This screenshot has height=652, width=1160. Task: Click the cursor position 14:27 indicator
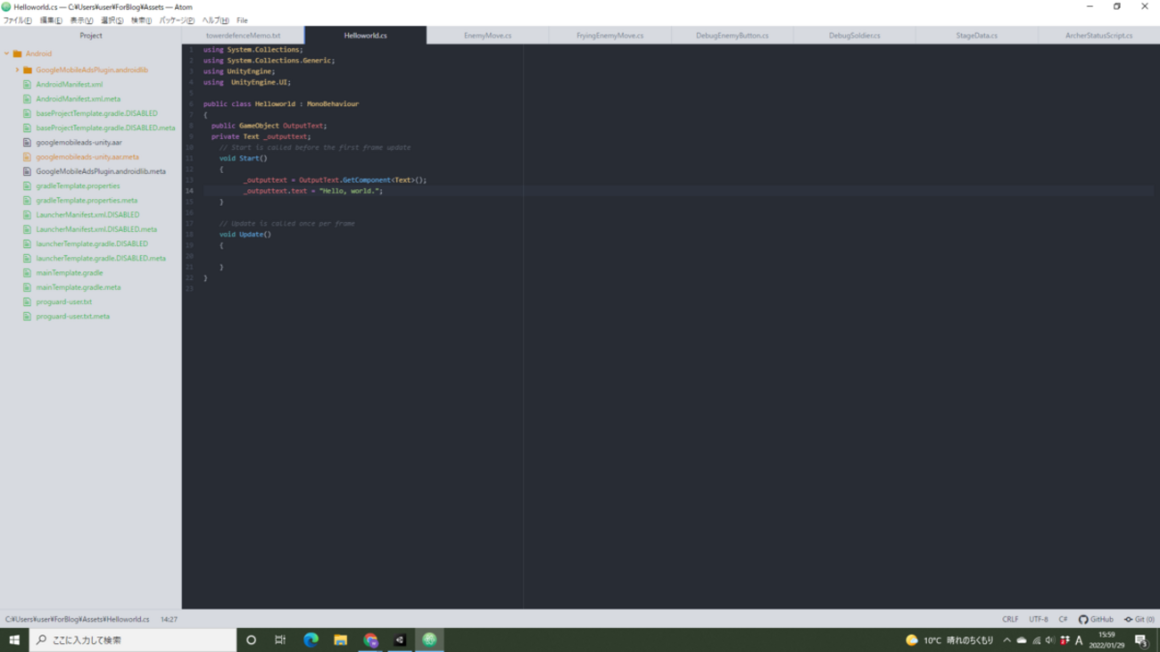[169, 619]
